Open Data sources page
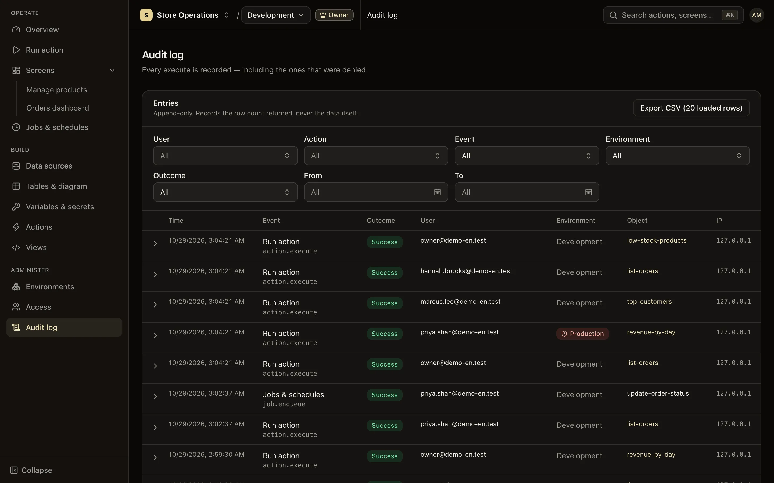This screenshot has width=774, height=483. click(x=64, y=166)
